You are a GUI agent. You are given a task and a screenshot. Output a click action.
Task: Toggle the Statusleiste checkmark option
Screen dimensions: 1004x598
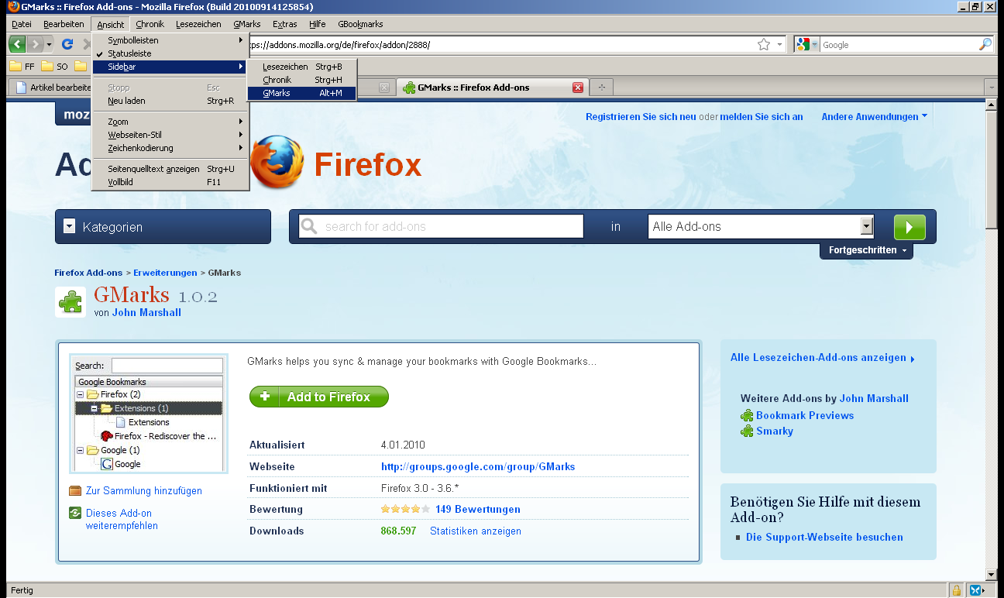[170, 53]
